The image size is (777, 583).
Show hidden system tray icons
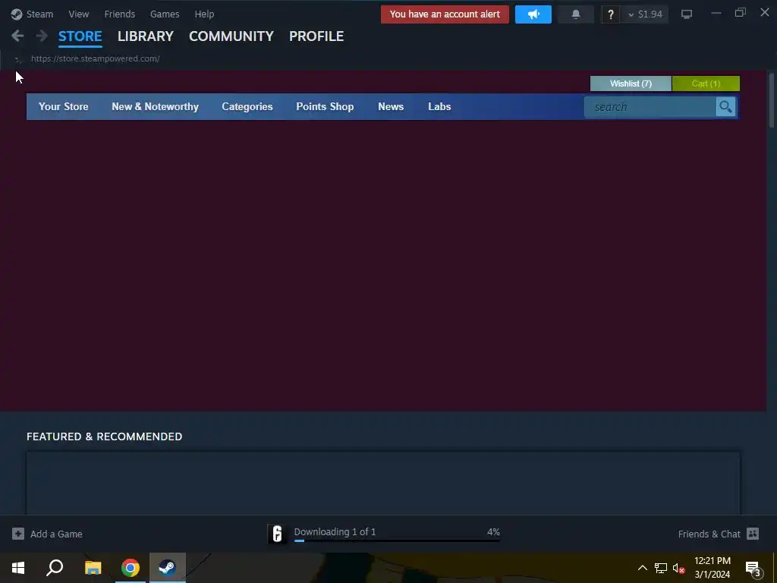[x=642, y=568]
